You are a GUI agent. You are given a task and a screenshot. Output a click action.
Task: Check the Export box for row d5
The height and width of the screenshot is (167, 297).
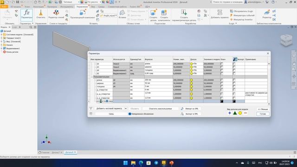(234, 73)
